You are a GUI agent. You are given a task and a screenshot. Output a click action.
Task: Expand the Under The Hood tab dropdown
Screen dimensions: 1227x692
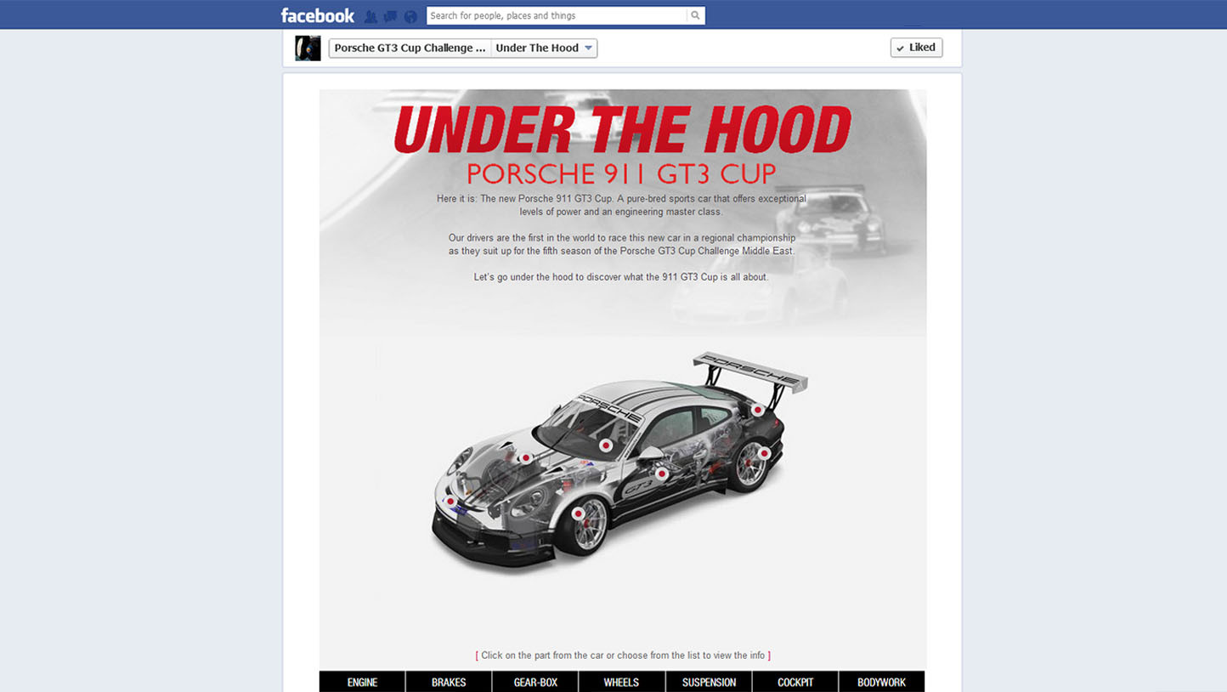544,48
